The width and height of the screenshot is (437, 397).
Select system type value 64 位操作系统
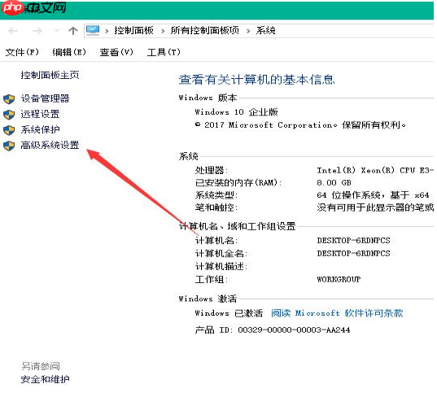click(x=373, y=195)
